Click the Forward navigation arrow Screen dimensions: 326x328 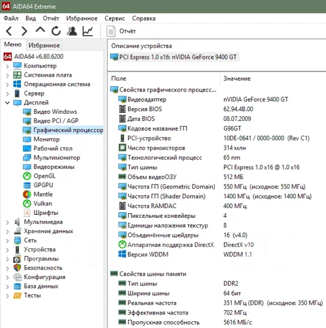[x=25, y=31]
